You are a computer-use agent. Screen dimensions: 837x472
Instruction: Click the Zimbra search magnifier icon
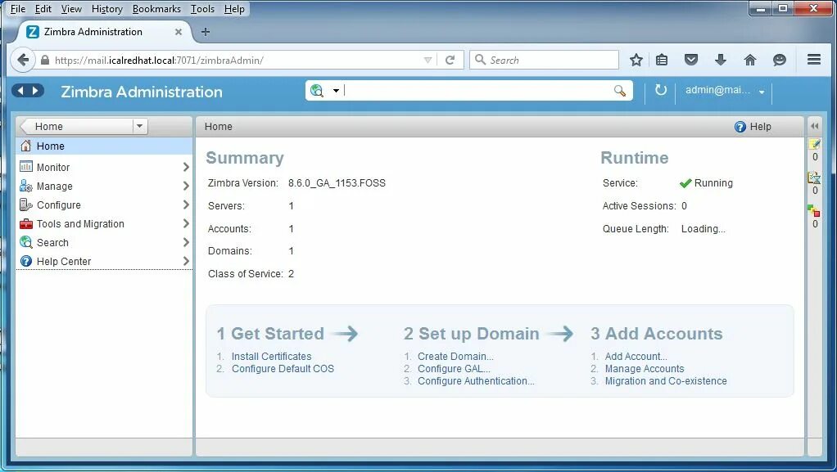click(x=620, y=91)
